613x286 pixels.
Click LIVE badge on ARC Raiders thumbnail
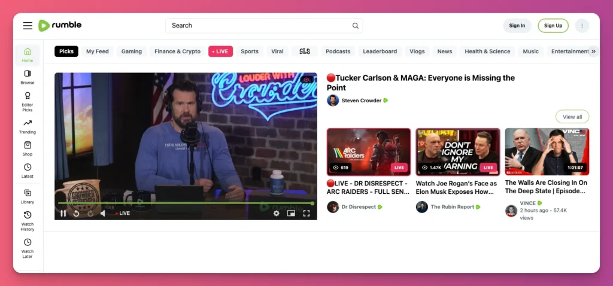399,168
